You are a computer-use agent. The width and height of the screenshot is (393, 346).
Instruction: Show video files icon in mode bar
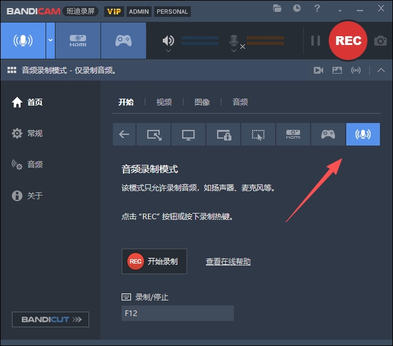318,70
